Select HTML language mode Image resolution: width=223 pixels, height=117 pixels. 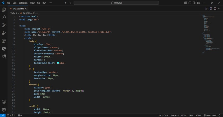198,115
